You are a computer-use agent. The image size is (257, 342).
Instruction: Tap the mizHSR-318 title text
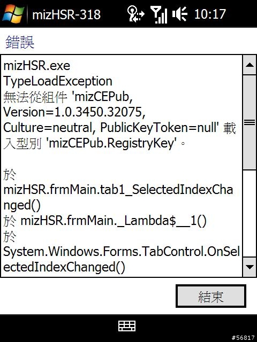(66, 14)
